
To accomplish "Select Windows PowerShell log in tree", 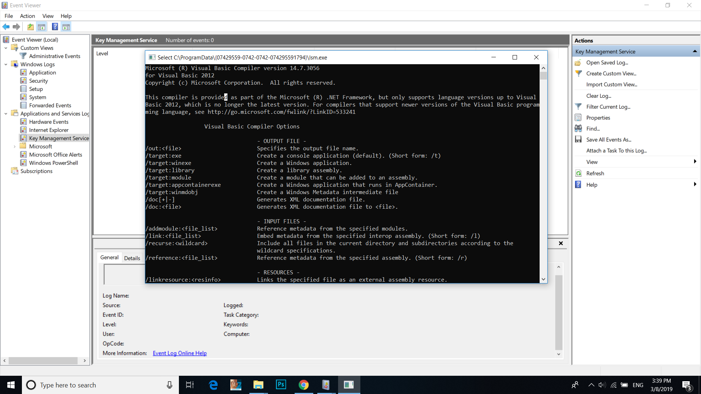I will tap(53, 163).
